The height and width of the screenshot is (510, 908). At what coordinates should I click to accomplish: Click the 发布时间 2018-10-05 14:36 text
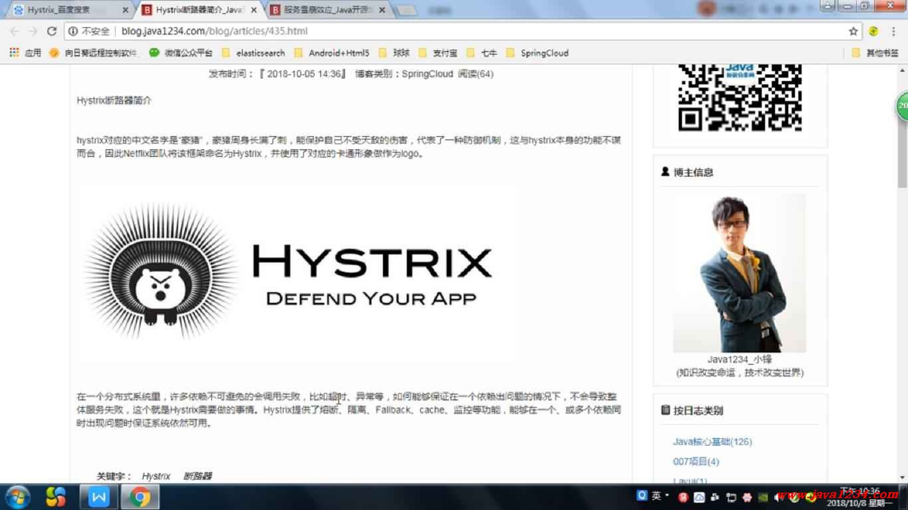pos(278,74)
